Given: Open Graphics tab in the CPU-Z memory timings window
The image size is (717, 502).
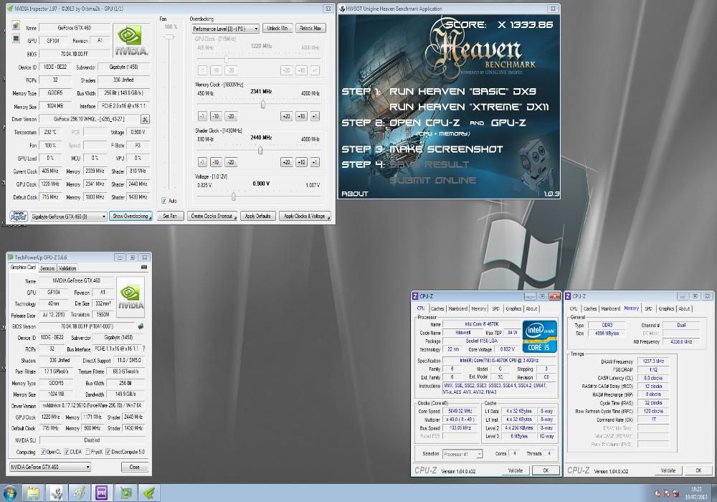Looking at the screenshot, I should click(x=666, y=308).
